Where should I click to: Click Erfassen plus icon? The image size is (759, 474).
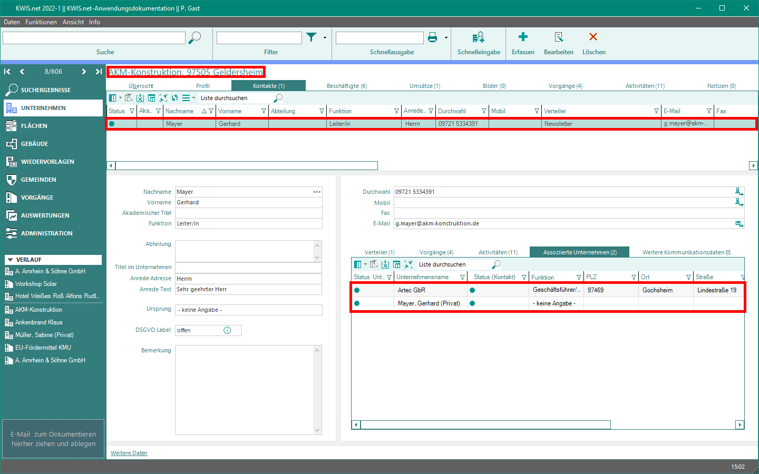523,37
